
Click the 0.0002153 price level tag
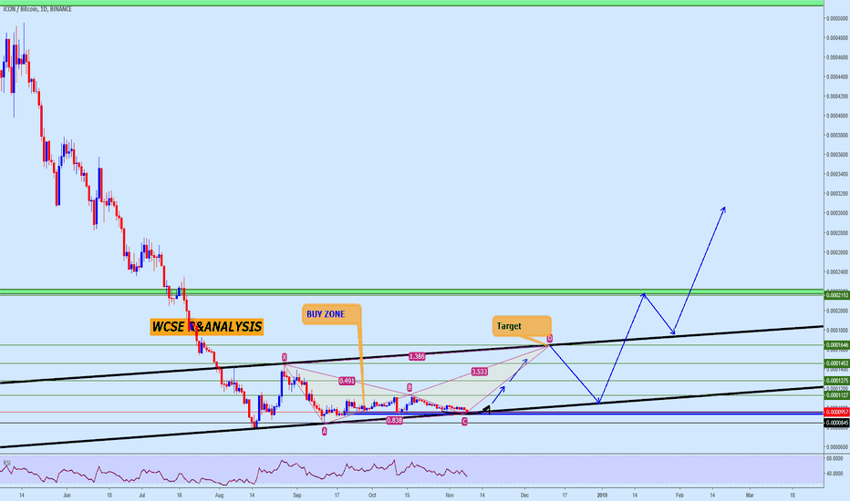836,295
